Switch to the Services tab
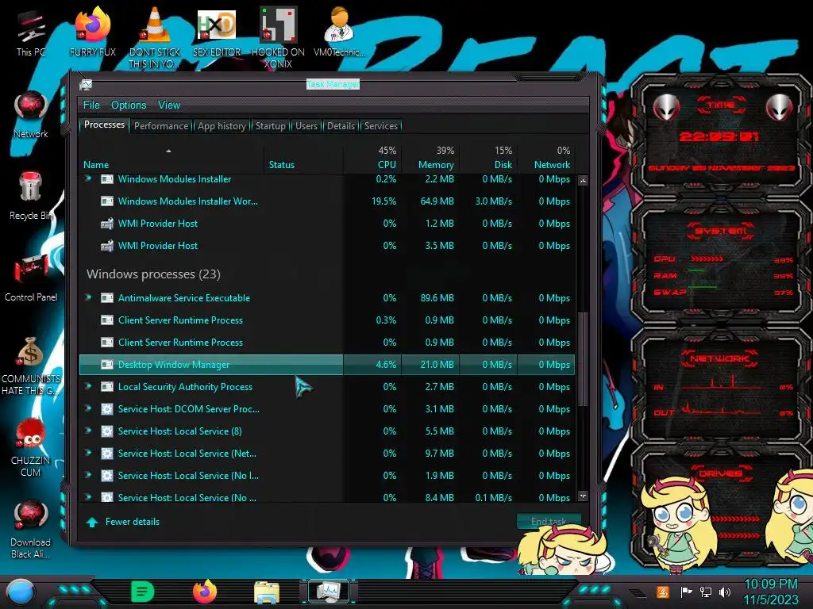 coord(381,126)
